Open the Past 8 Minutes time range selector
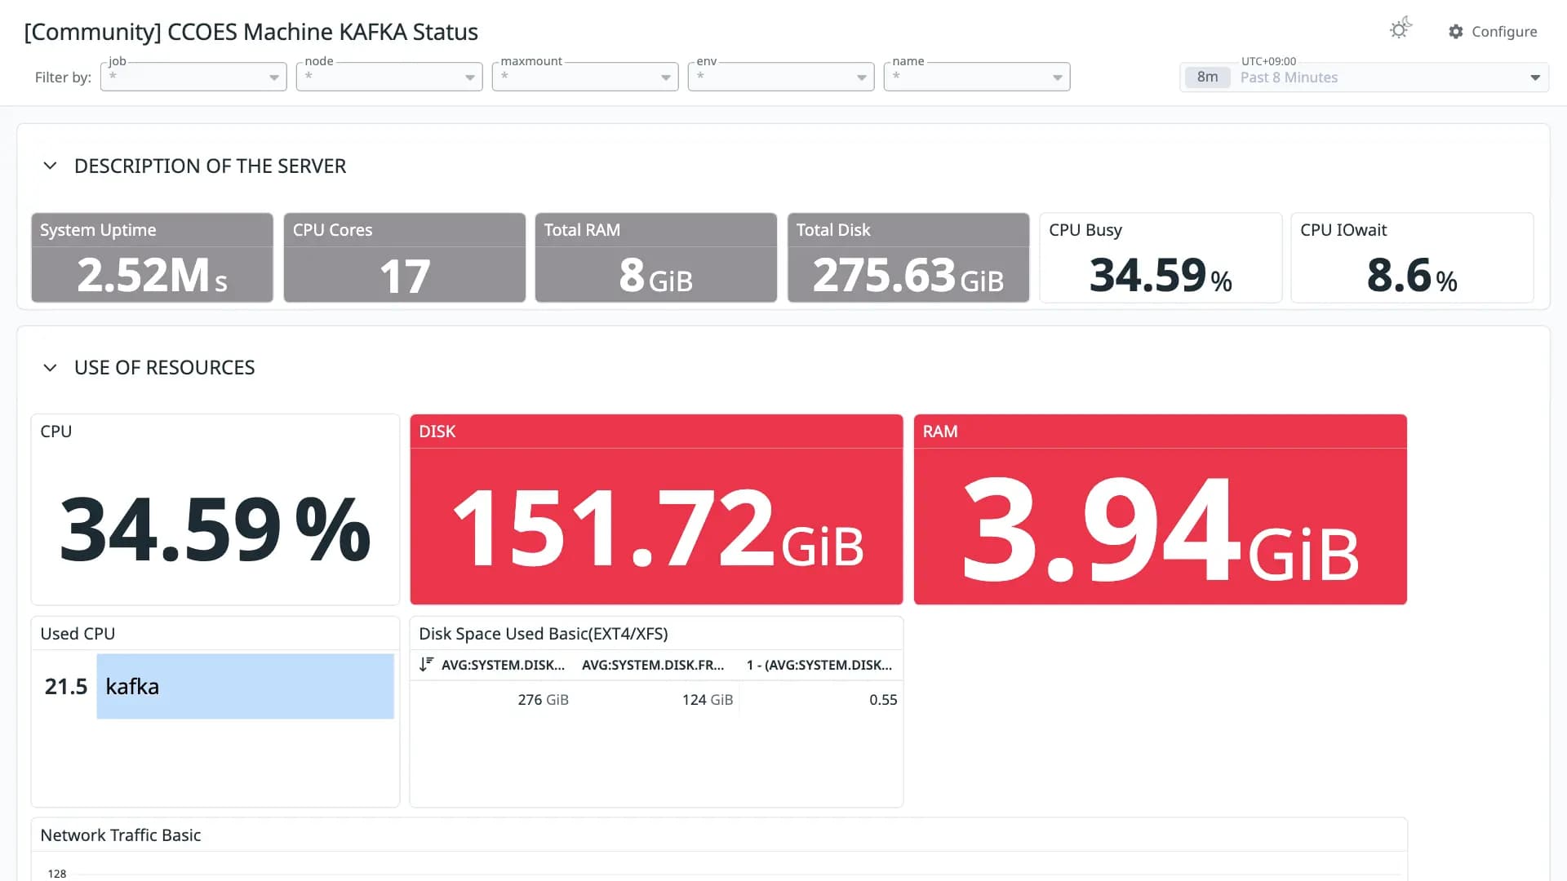The height and width of the screenshot is (881, 1567). [x=1365, y=77]
